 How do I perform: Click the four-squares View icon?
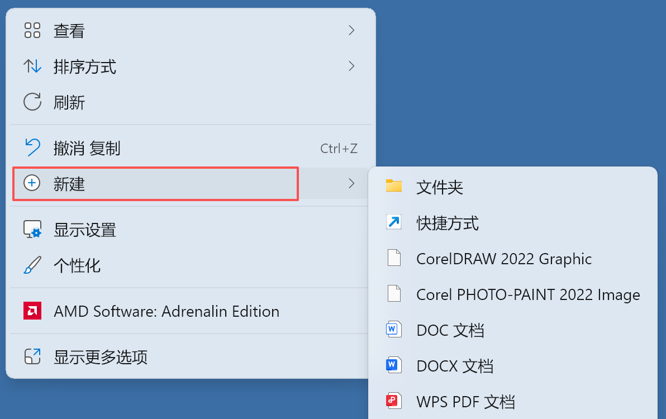coord(32,31)
